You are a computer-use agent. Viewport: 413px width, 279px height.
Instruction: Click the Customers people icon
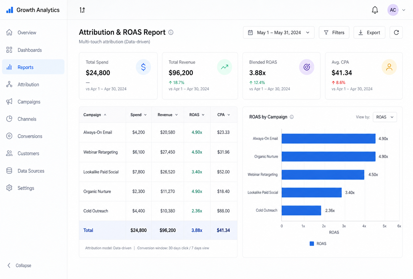tap(9, 153)
